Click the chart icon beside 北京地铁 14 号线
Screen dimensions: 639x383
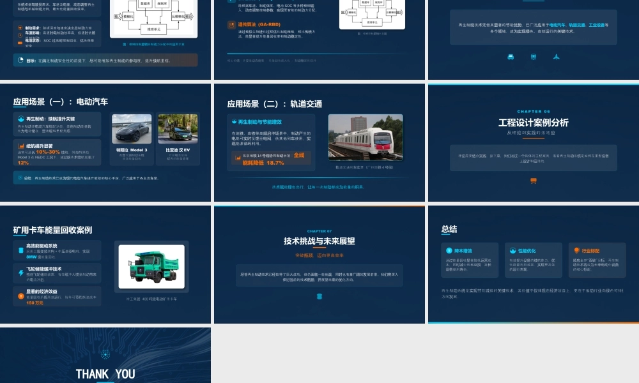pyautogui.click(x=238, y=158)
